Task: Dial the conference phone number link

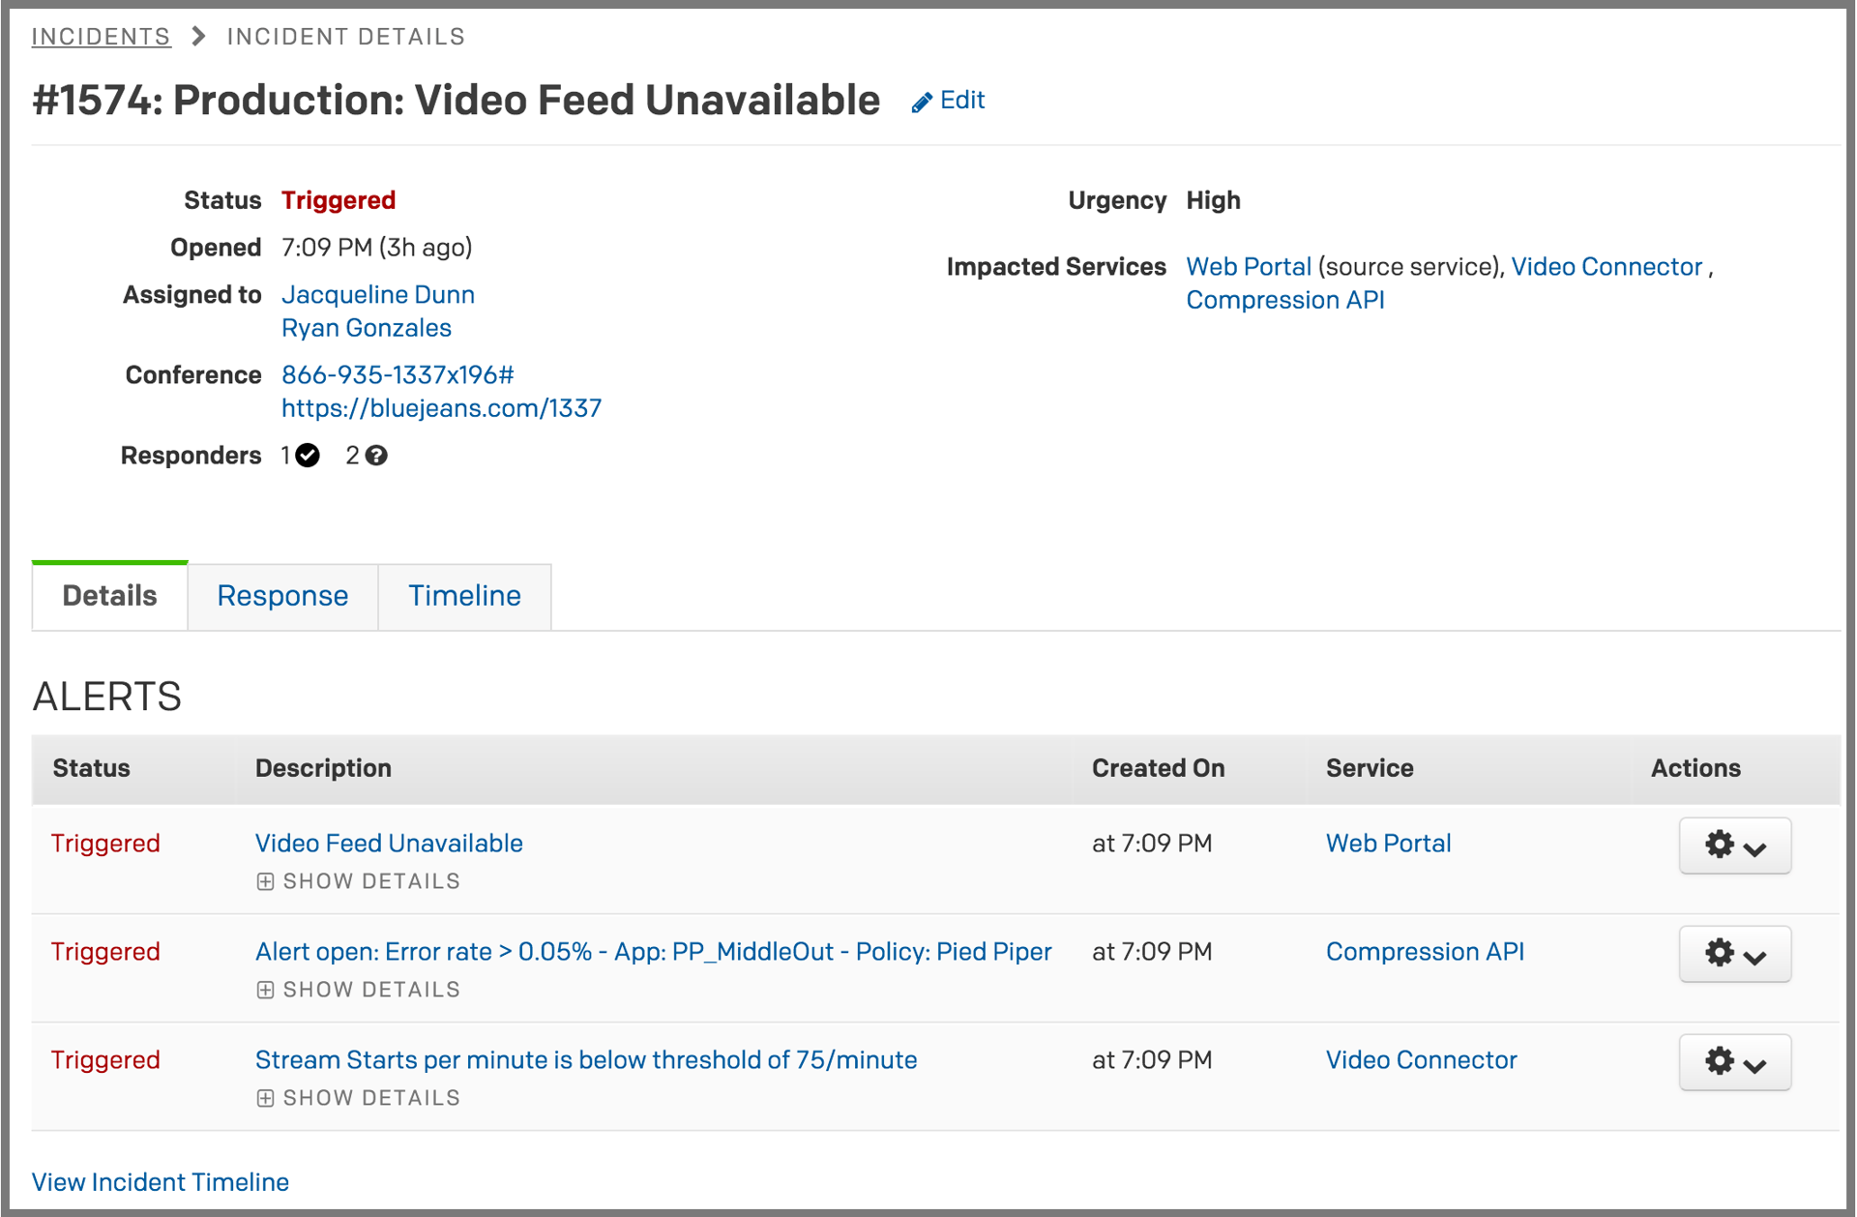Action: [398, 375]
